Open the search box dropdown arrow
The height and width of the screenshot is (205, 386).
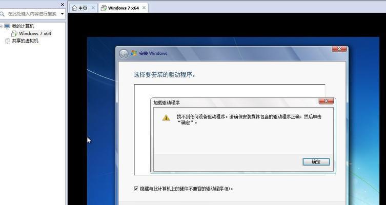pyautogui.click(x=62, y=14)
